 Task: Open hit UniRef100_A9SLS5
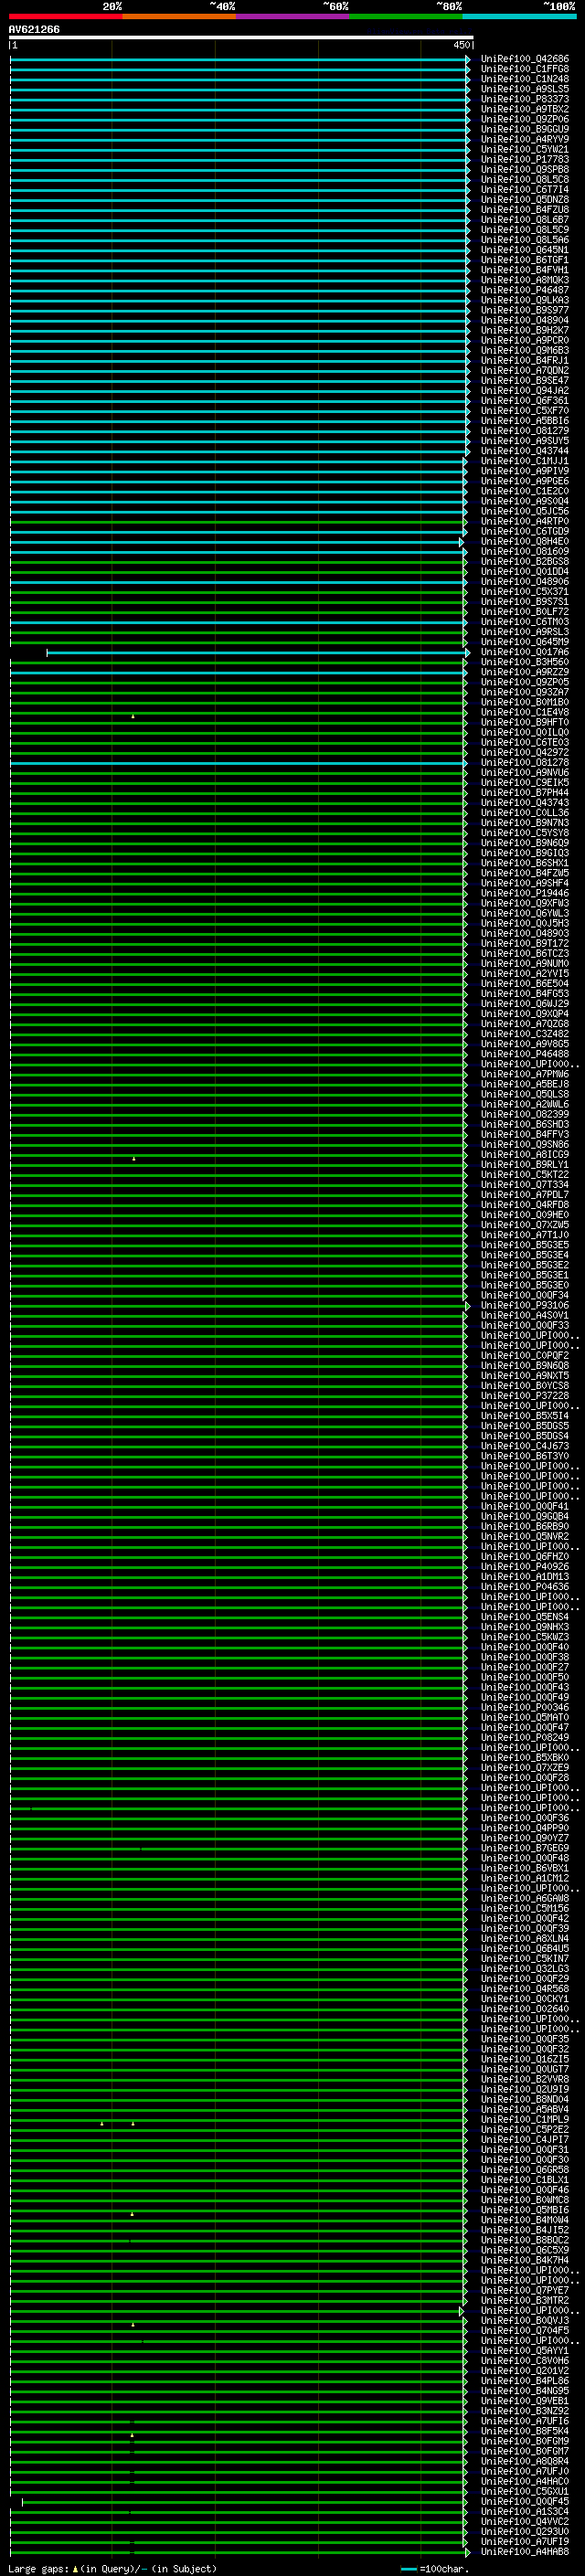[x=524, y=89]
